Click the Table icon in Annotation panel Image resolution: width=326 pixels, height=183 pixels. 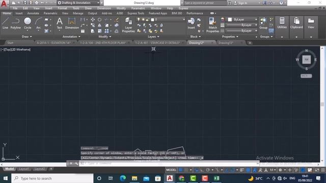tap(83, 31)
